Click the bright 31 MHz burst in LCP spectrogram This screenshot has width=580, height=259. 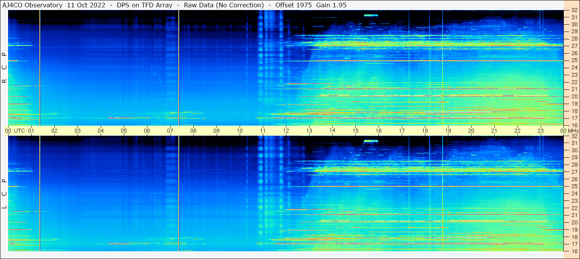coord(371,141)
